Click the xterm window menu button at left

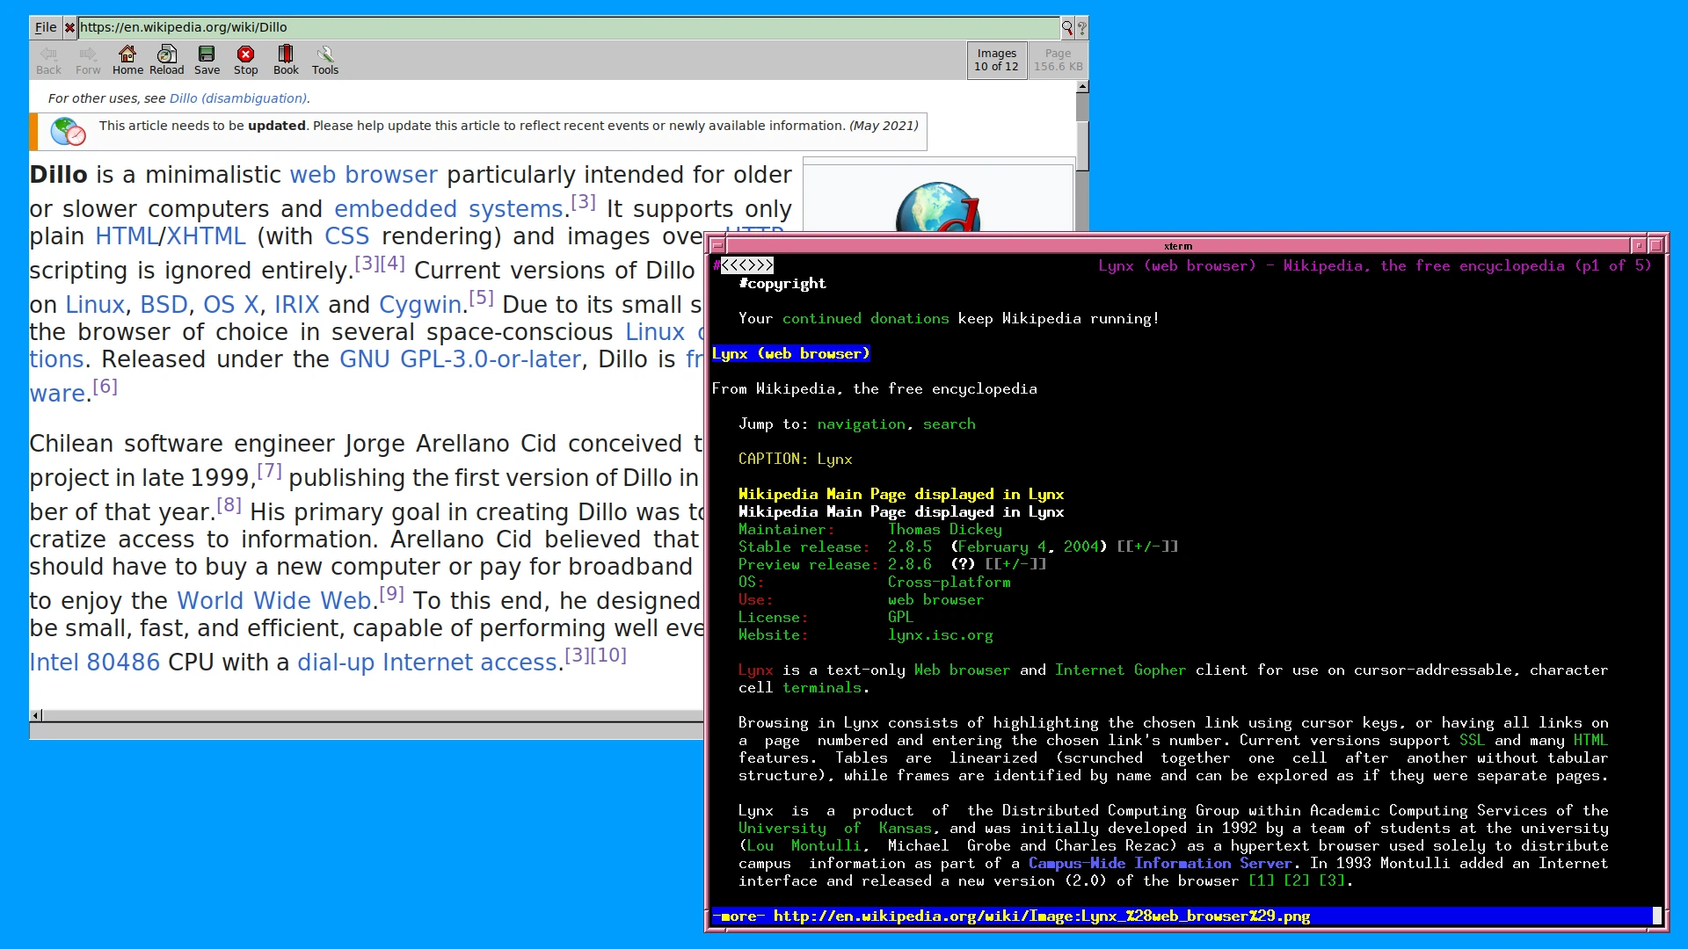tap(717, 246)
